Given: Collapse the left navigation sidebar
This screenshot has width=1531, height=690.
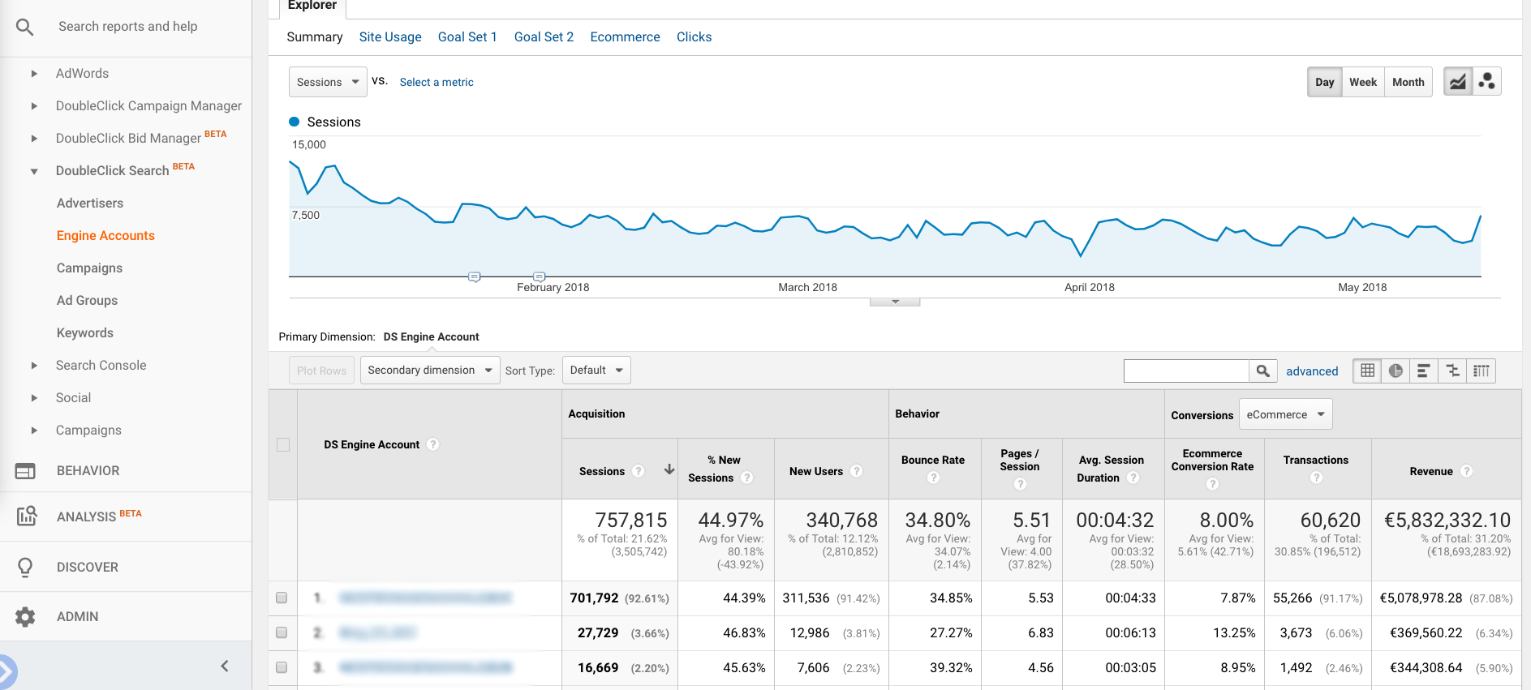Looking at the screenshot, I should point(225,666).
